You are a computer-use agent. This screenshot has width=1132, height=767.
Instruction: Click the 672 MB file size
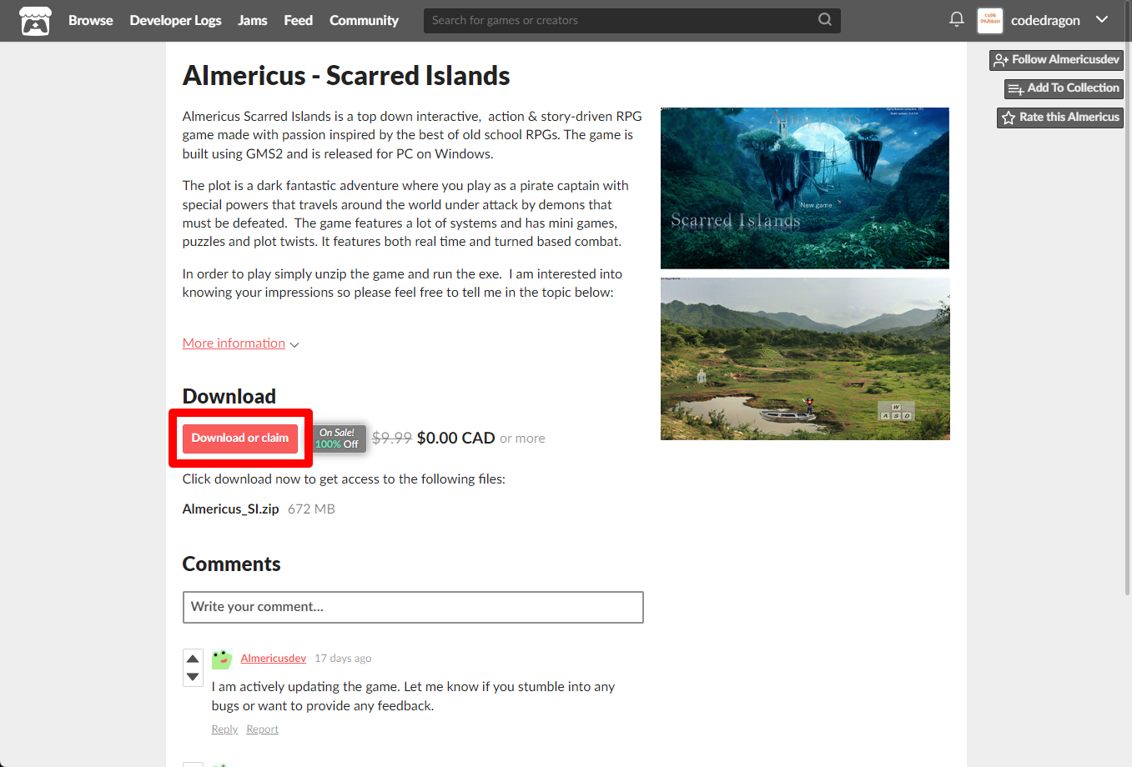point(311,509)
